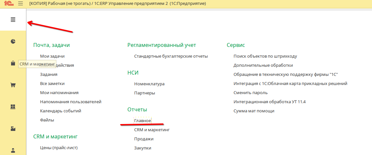Select Главное under Отчеты
The image size is (372, 155).
[x=142, y=120]
